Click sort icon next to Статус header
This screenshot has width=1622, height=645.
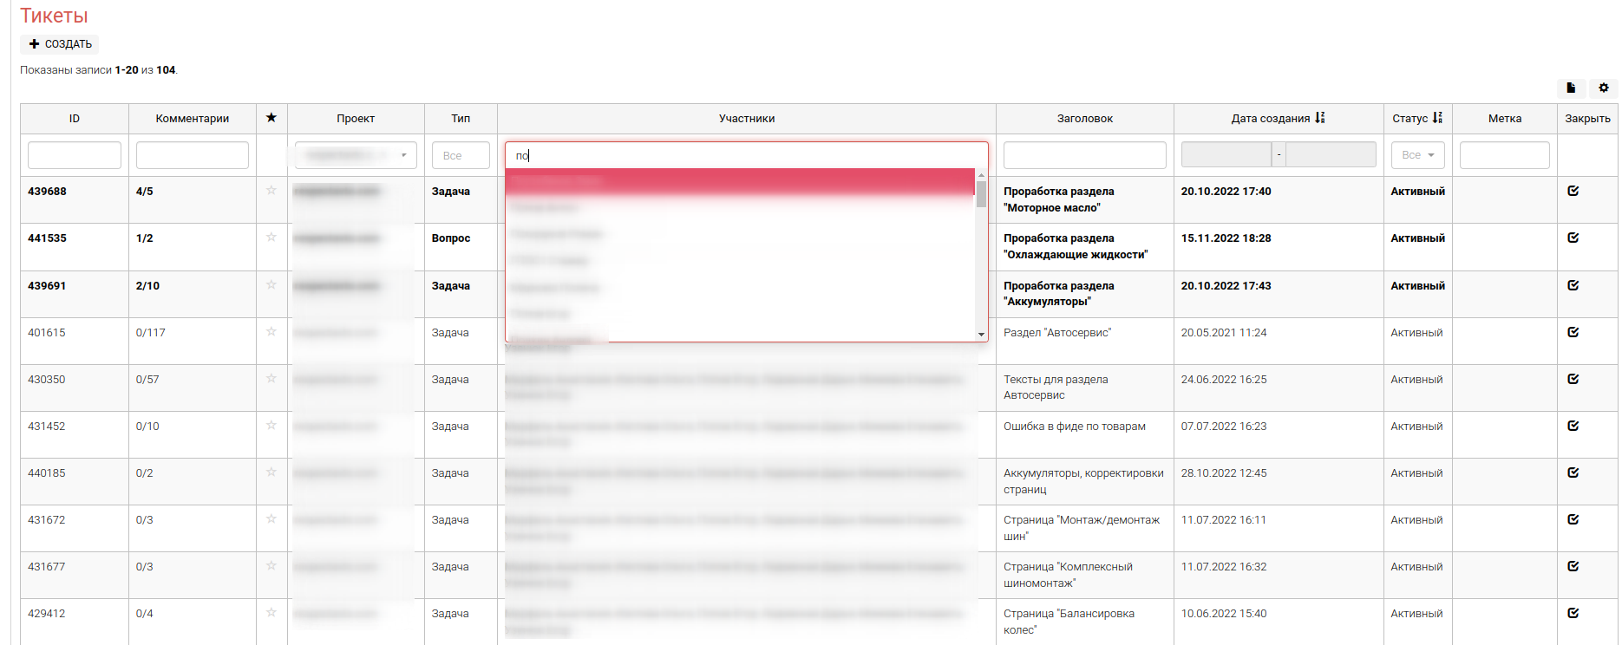tap(1437, 118)
